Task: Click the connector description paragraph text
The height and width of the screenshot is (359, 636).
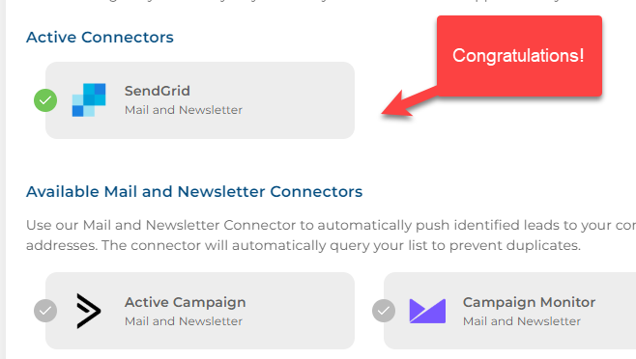Action: tap(331, 235)
